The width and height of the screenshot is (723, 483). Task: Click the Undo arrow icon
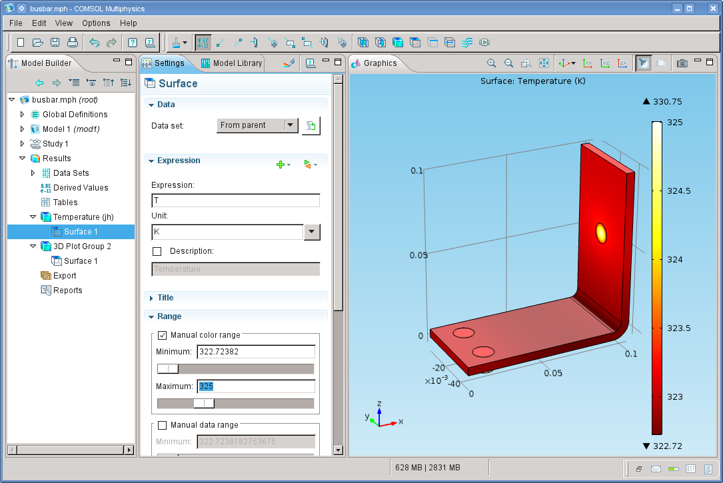tap(94, 43)
